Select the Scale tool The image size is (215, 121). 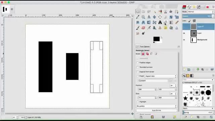click(x=177, y=17)
